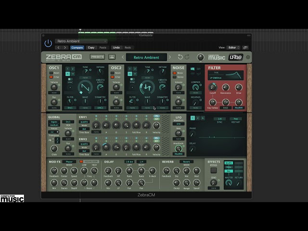This screenshot has width=308, height=231.
Task: Toggle OSC1 Crisp switch
Action: point(51,77)
